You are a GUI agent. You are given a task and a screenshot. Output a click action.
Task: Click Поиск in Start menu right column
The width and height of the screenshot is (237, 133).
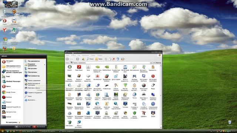pyautogui.click(x=35, y=96)
